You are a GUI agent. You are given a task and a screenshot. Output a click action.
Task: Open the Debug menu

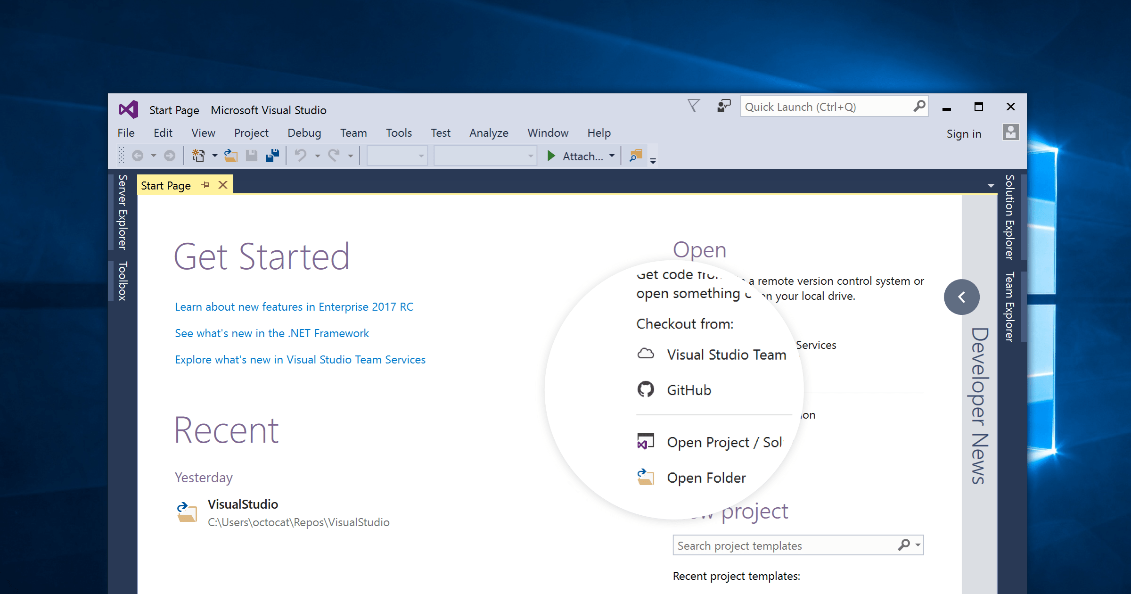(x=304, y=132)
